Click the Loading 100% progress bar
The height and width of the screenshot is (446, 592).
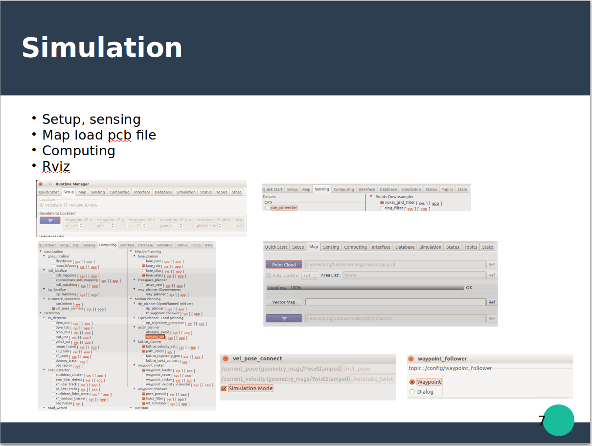(364, 288)
